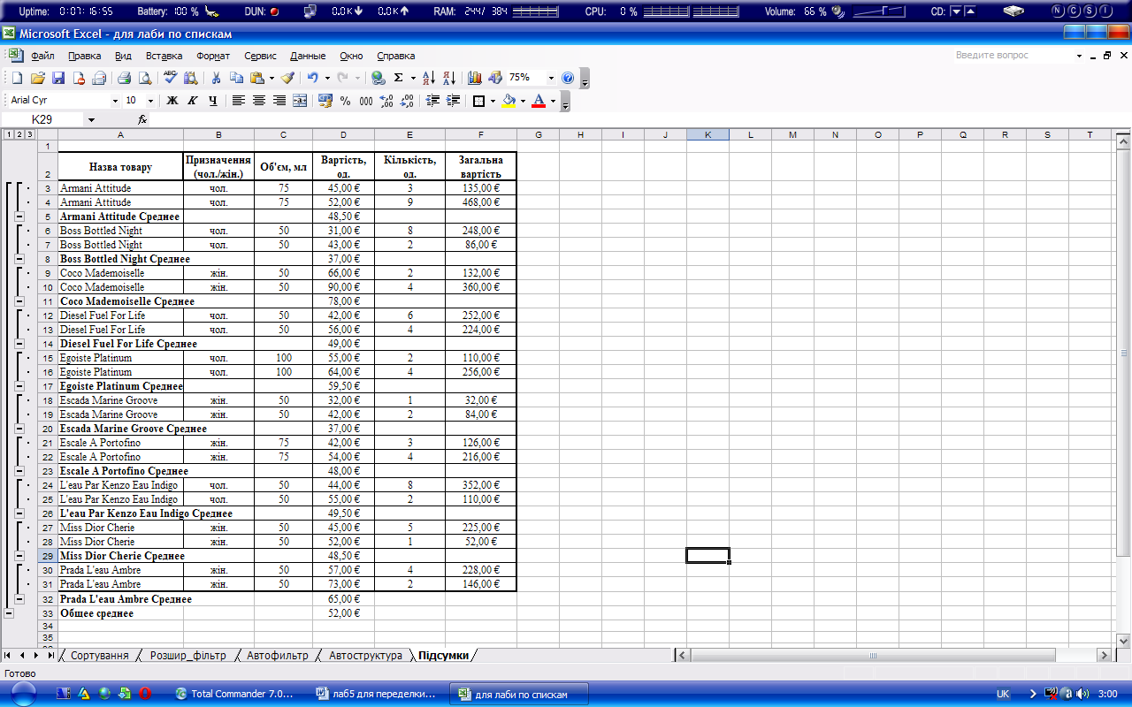The width and height of the screenshot is (1132, 707).
Task: Sort ascending with the A-Я icon
Action: click(x=429, y=78)
